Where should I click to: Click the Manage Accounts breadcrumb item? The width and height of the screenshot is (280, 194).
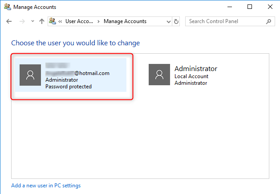coord(125,21)
